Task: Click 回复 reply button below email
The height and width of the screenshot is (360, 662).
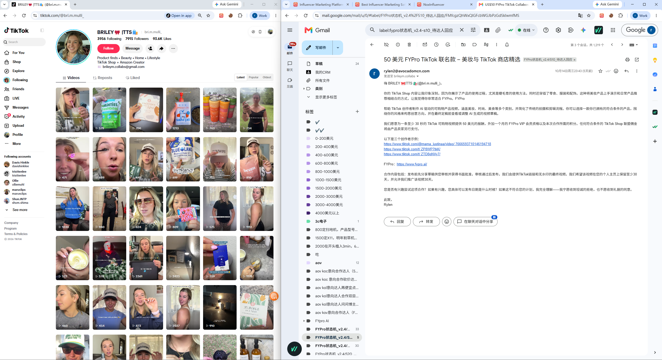Action: click(397, 222)
